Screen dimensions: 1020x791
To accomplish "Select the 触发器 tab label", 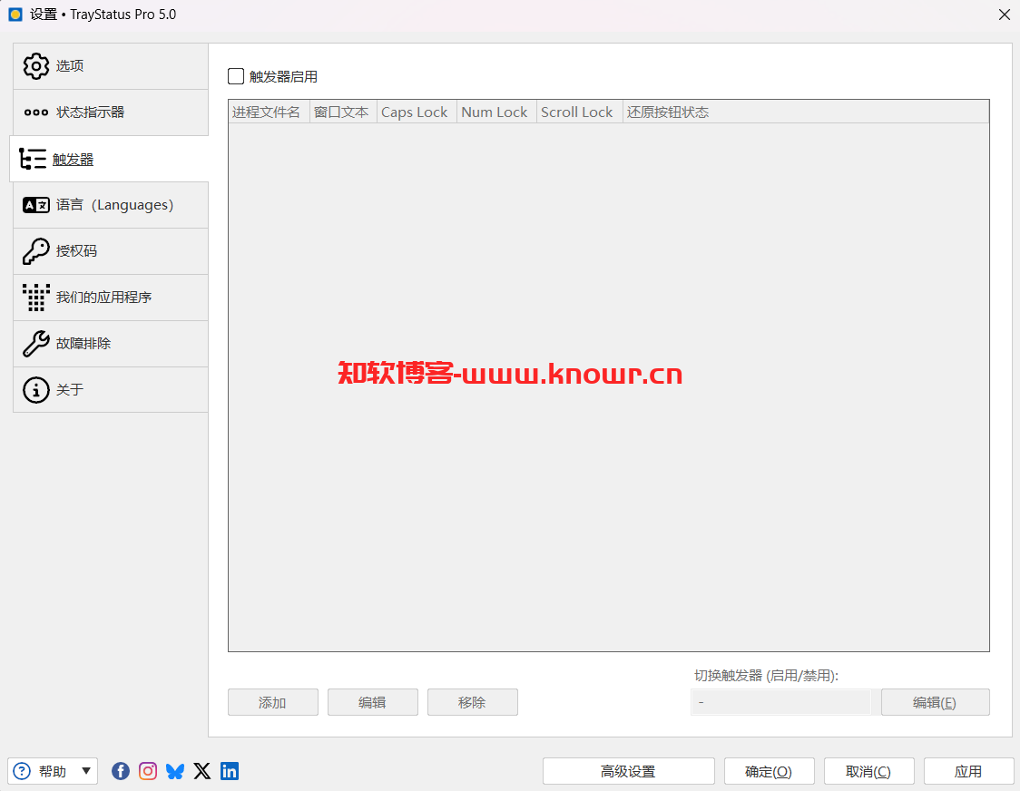I will pyautogui.click(x=73, y=160).
